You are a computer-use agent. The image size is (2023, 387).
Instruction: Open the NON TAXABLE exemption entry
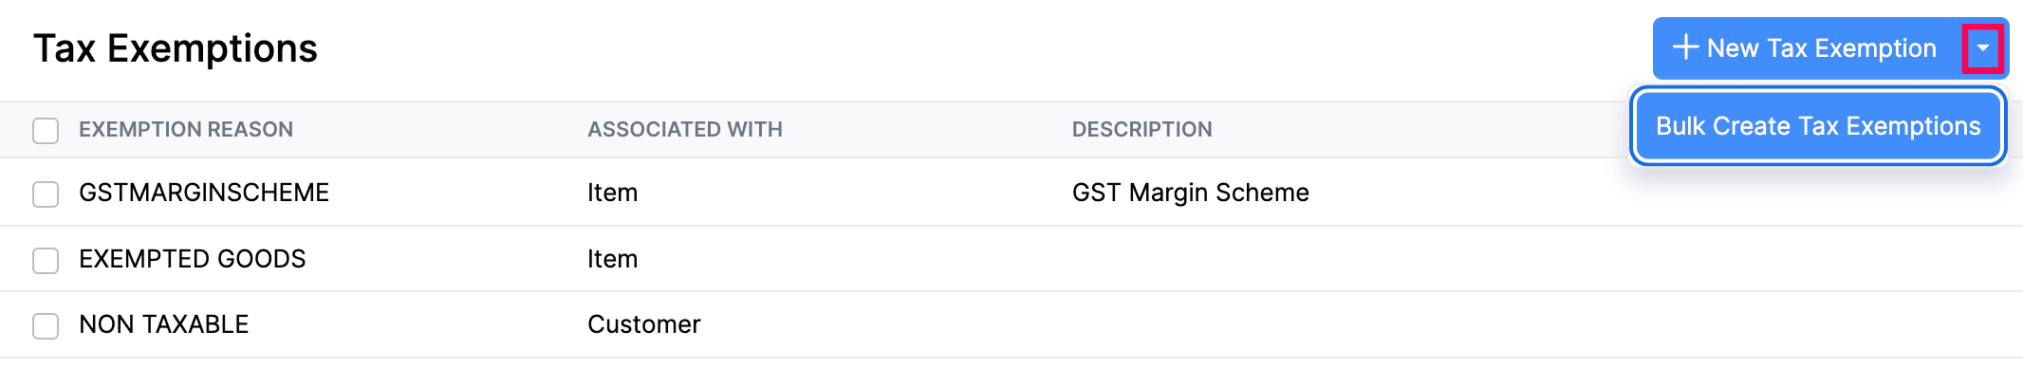pos(164,324)
